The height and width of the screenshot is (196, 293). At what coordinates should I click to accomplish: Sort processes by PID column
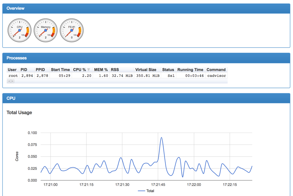coord(24,70)
